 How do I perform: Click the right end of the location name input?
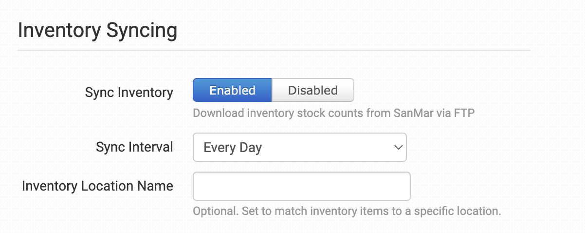(402, 186)
